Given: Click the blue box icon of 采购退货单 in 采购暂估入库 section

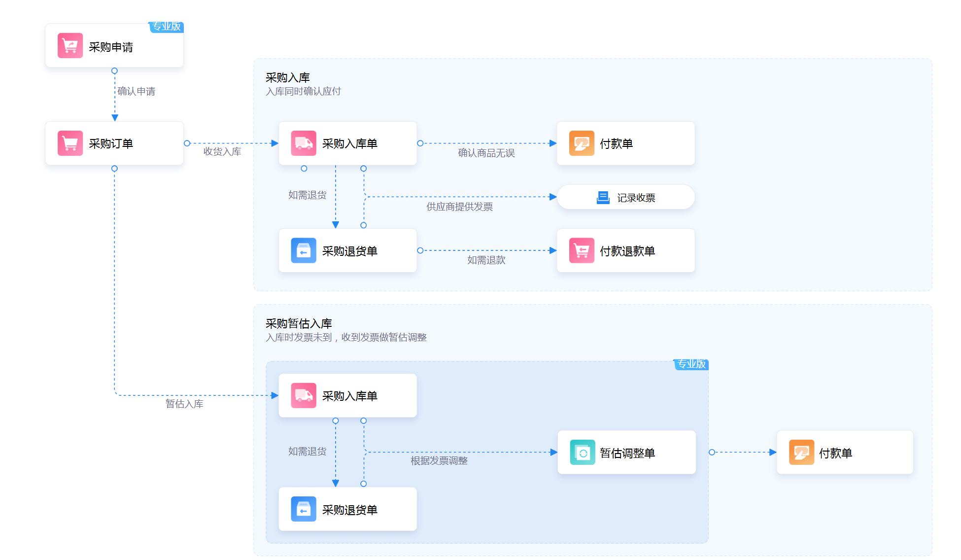Looking at the screenshot, I should point(304,509).
